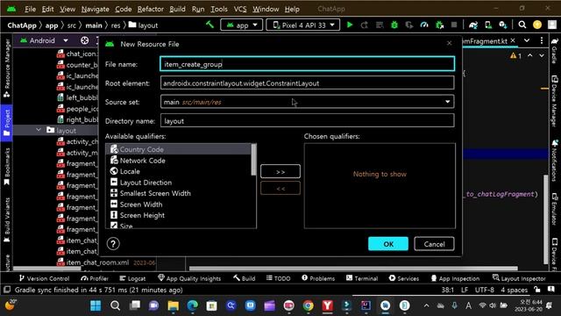Go to previous highlighted error arrow
The width and height of the screenshot is (561, 316).
pos(530,55)
